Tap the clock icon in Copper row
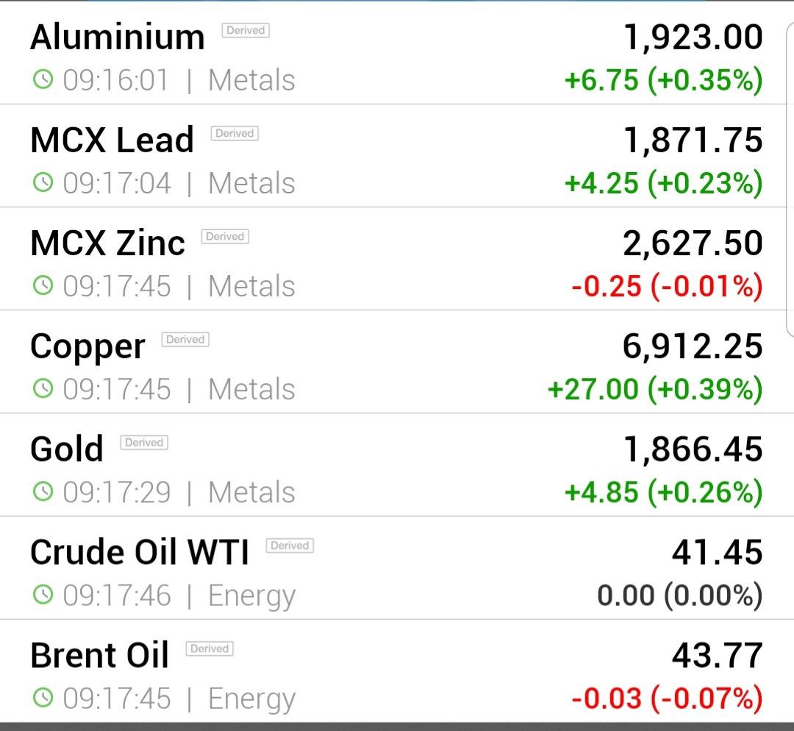794x731 pixels. (x=43, y=388)
